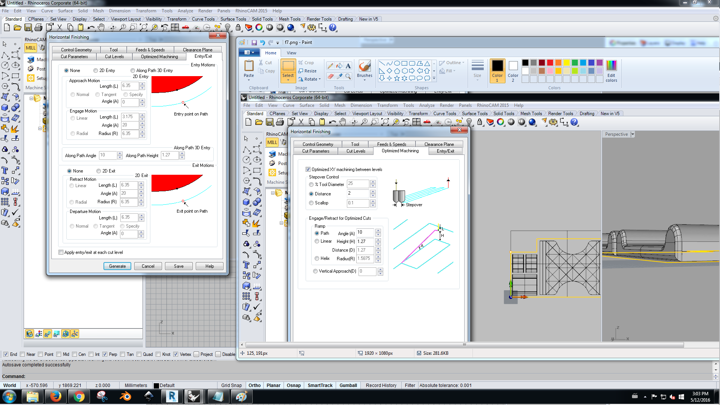The height and width of the screenshot is (405, 720).
Task: Select Color 1 black swatch in Paint
Action: (497, 70)
